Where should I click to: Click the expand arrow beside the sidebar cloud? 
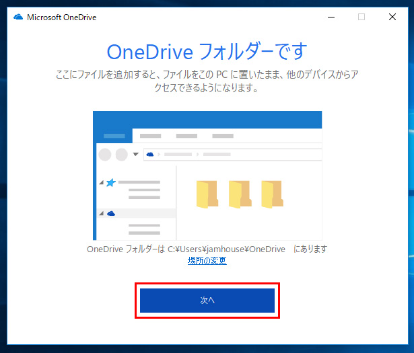click(102, 213)
